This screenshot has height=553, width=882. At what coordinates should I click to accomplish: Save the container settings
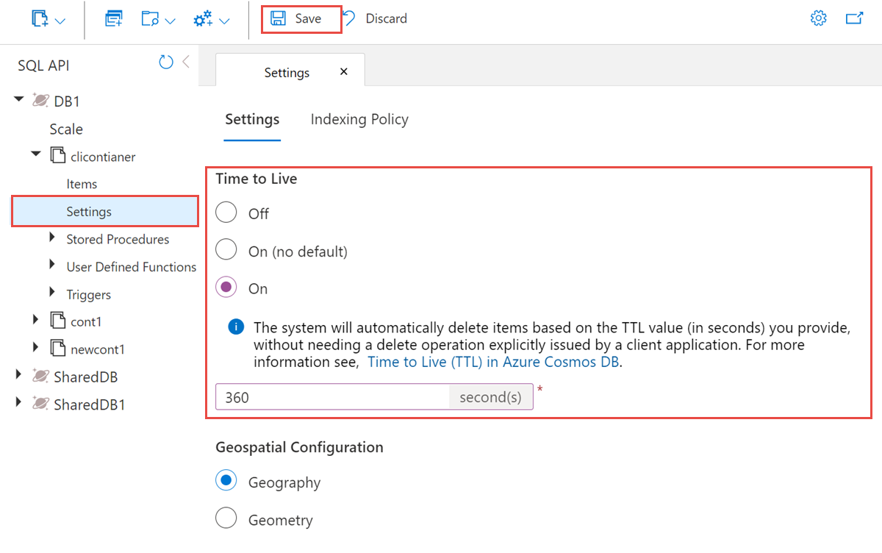point(301,19)
